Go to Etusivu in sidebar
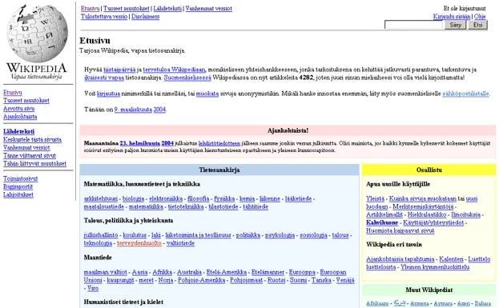499x308 pixels. 13,93
